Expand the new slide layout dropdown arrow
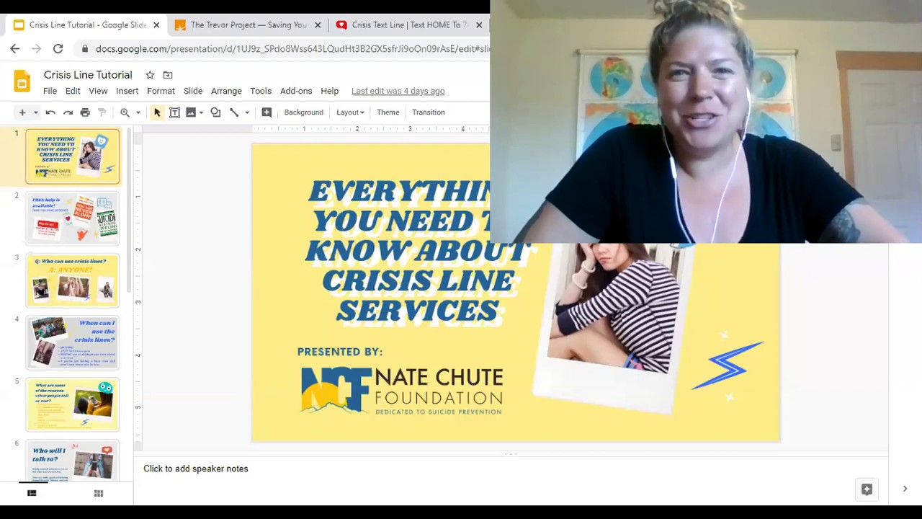The height and width of the screenshot is (519, 922). click(x=35, y=112)
